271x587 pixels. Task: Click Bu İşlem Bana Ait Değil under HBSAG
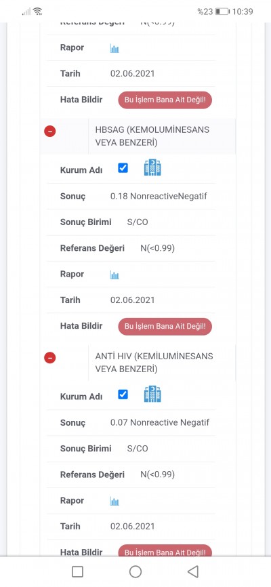165,327
